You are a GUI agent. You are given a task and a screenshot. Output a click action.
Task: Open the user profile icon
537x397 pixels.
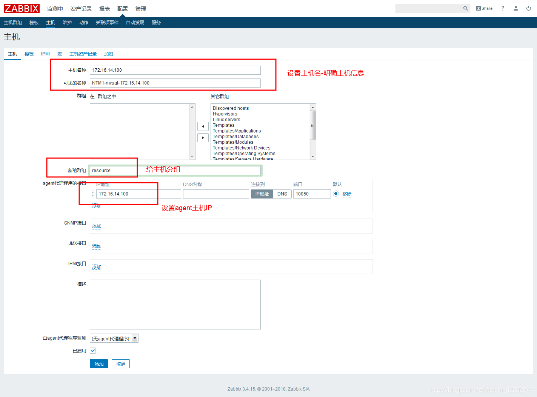pyautogui.click(x=516, y=8)
